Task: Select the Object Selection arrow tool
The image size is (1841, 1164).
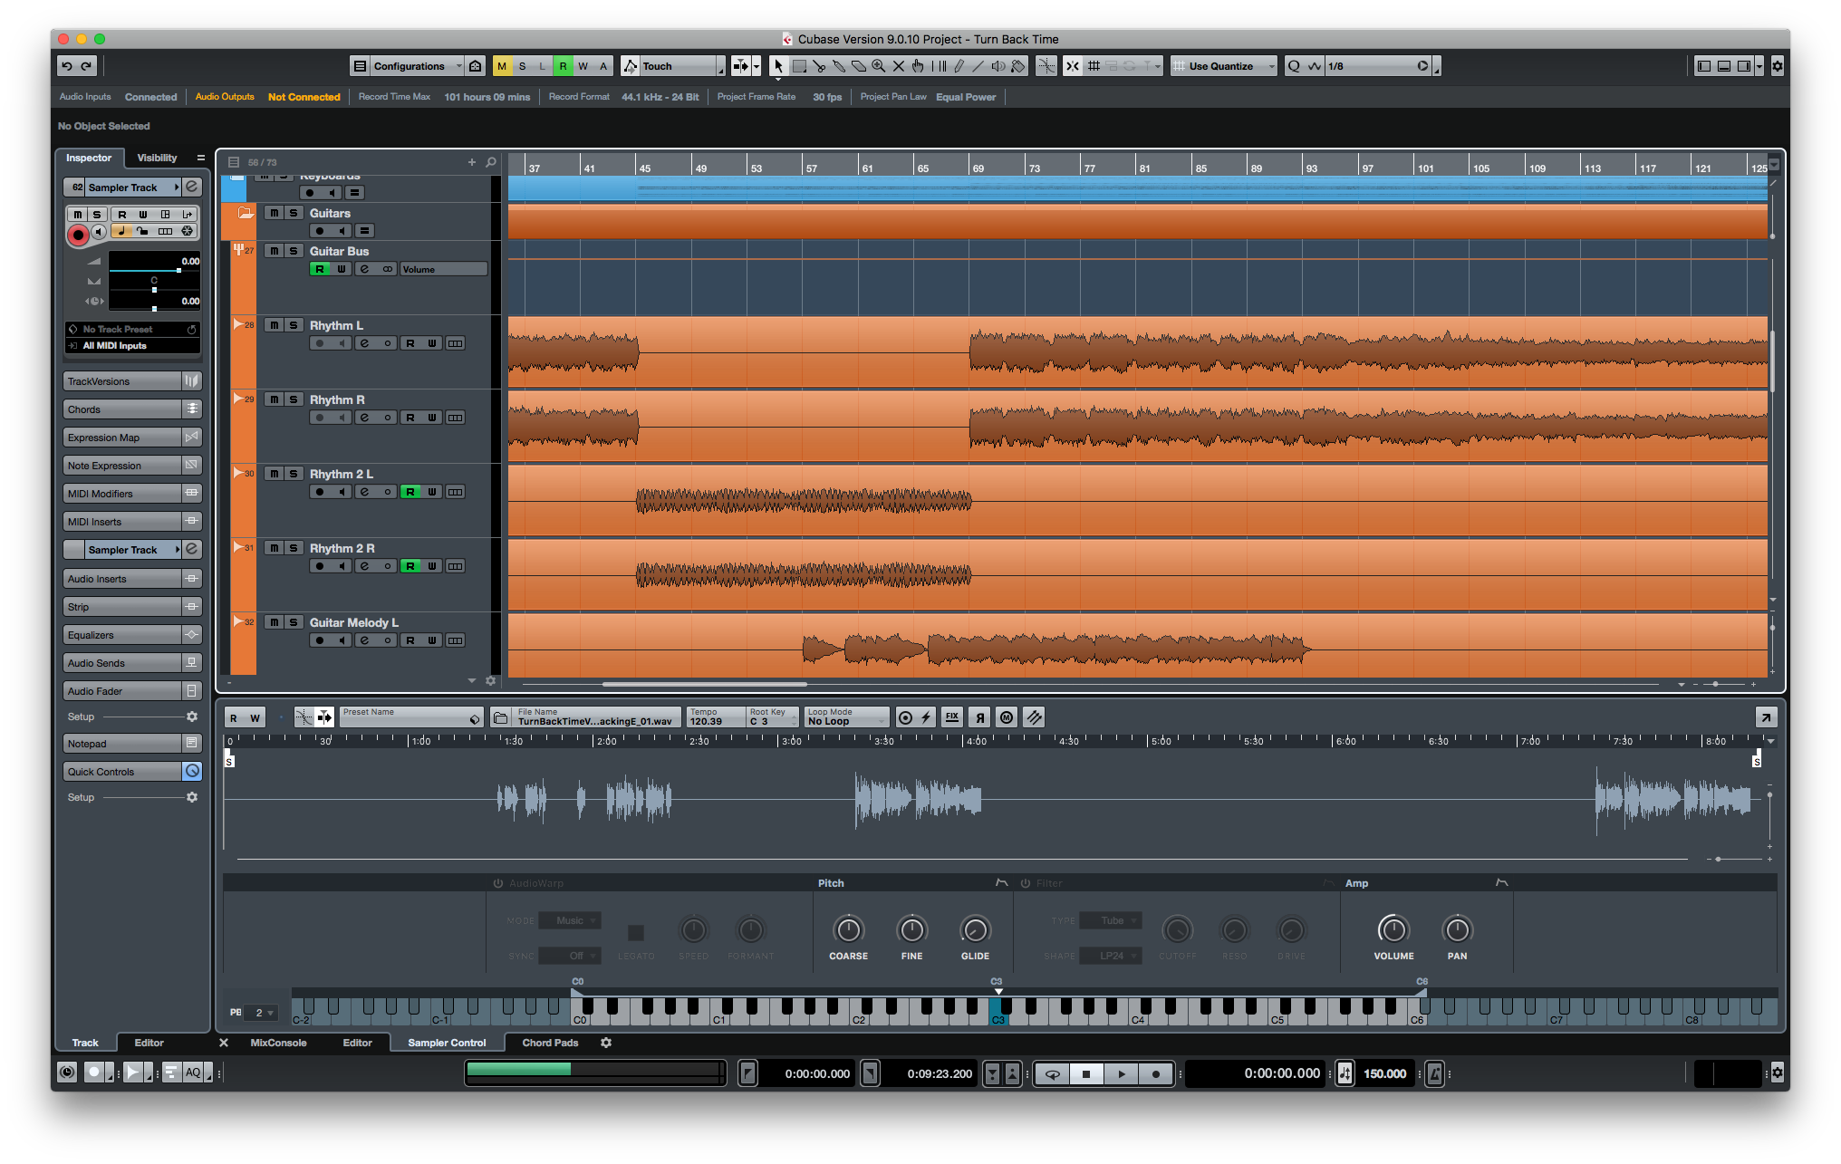Action: (x=778, y=66)
